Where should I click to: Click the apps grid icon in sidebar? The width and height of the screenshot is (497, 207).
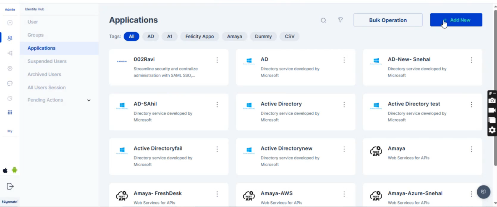click(10, 112)
